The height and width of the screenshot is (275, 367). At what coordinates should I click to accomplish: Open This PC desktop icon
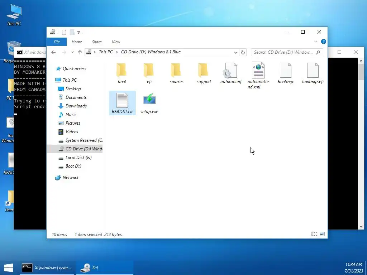click(x=14, y=15)
